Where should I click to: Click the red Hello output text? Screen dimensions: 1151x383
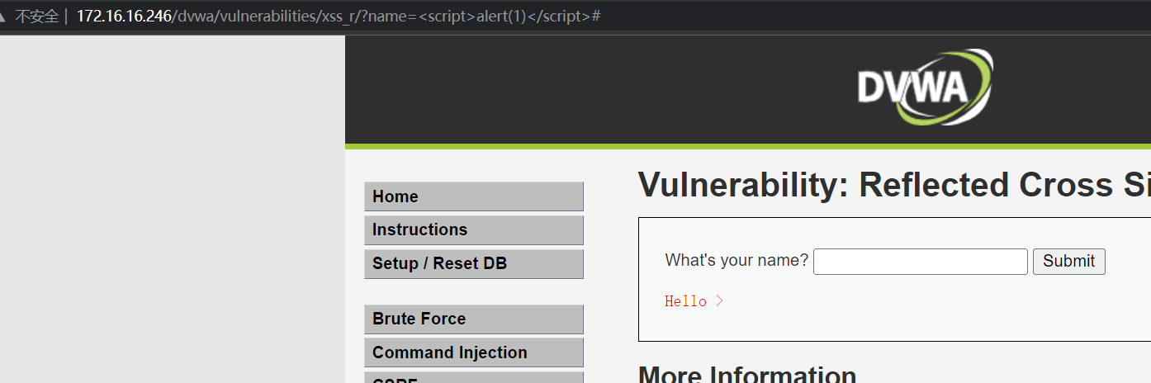coord(685,301)
